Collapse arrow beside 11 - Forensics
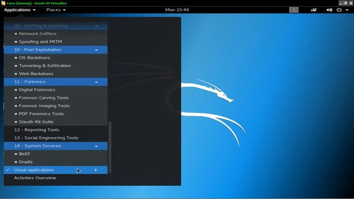The height and width of the screenshot is (199, 354). [x=96, y=82]
